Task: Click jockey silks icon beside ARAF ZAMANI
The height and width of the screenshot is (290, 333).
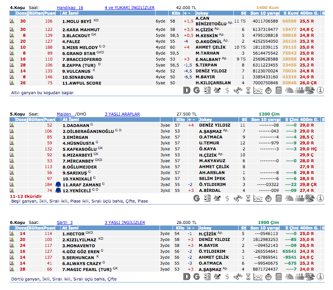Action: (x=58, y=184)
